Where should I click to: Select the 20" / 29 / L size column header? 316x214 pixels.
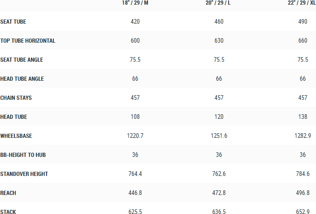point(219,3)
